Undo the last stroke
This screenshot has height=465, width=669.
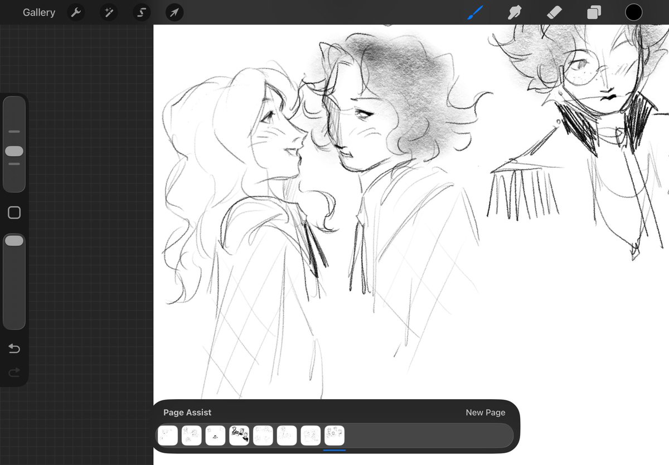(14, 349)
